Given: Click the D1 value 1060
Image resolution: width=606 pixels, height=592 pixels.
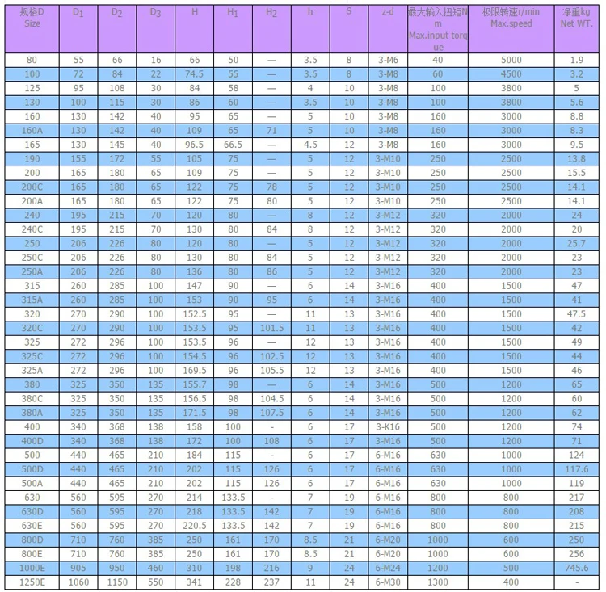Looking at the screenshot, I should (78, 582).
